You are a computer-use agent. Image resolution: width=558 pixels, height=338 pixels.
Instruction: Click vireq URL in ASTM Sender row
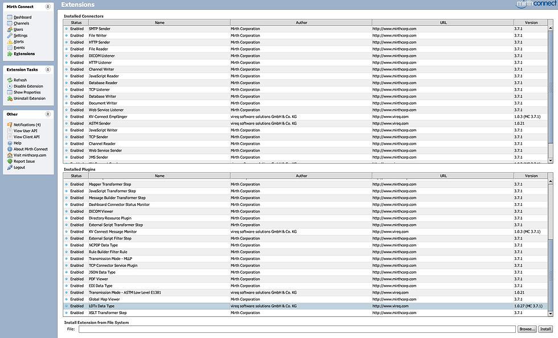coord(391,123)
